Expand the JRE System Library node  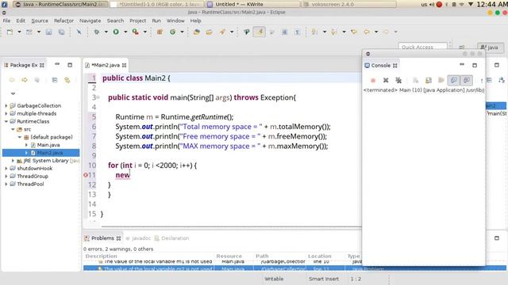click(x=13, y=161)
